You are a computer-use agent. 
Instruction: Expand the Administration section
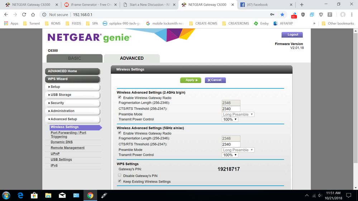tap(73, 111)
